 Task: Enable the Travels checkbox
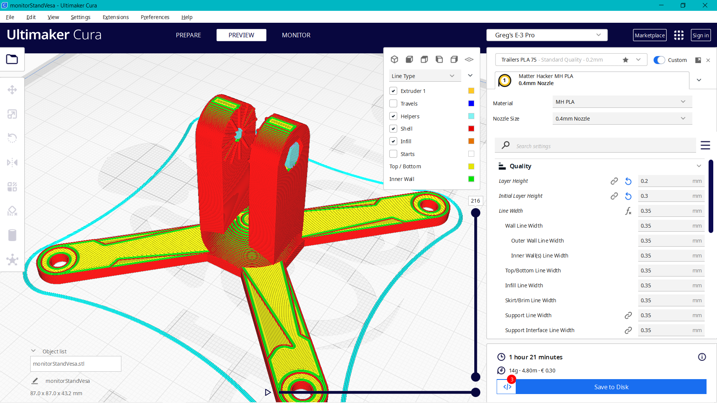click(x=393, y=103)
